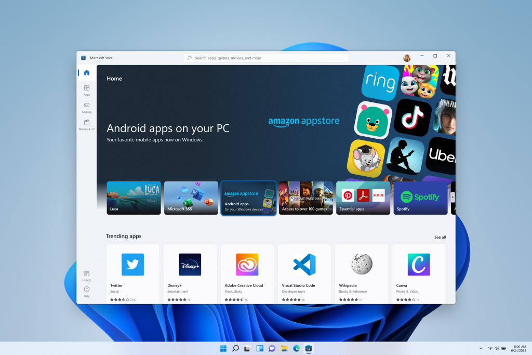The width and height of the screenshot is (532, 355).
Task: Select the Spotify featured card
Action: (x=420, y=198)
